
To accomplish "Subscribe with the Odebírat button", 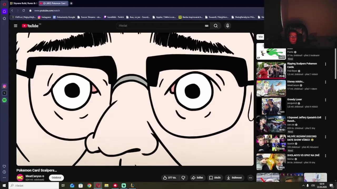I will 56,178.
